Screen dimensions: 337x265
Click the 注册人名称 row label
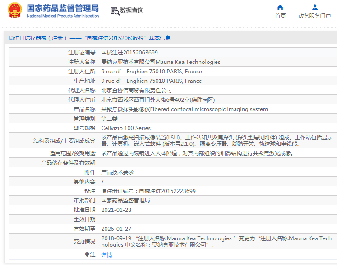click(x=82, y=62)
